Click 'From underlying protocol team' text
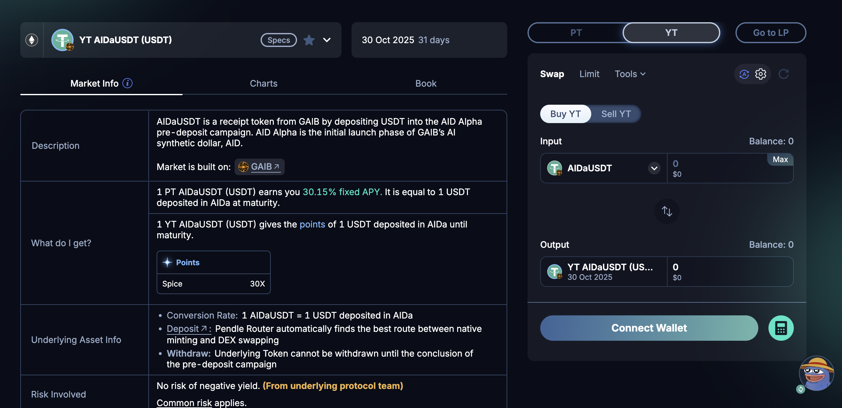Screen dimensions: 842x408 click(333, 386)
